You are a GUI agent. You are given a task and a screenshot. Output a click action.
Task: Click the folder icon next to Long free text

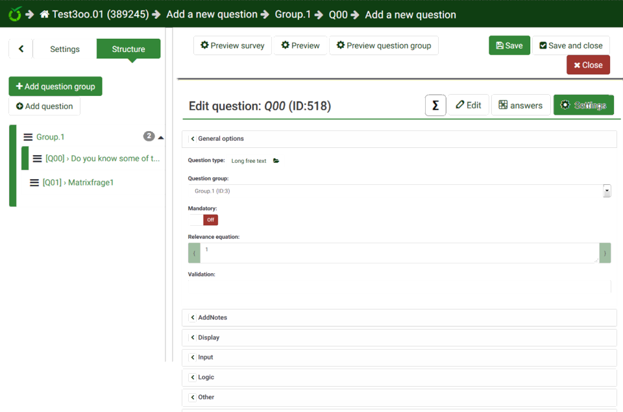[x=276, y=160]
